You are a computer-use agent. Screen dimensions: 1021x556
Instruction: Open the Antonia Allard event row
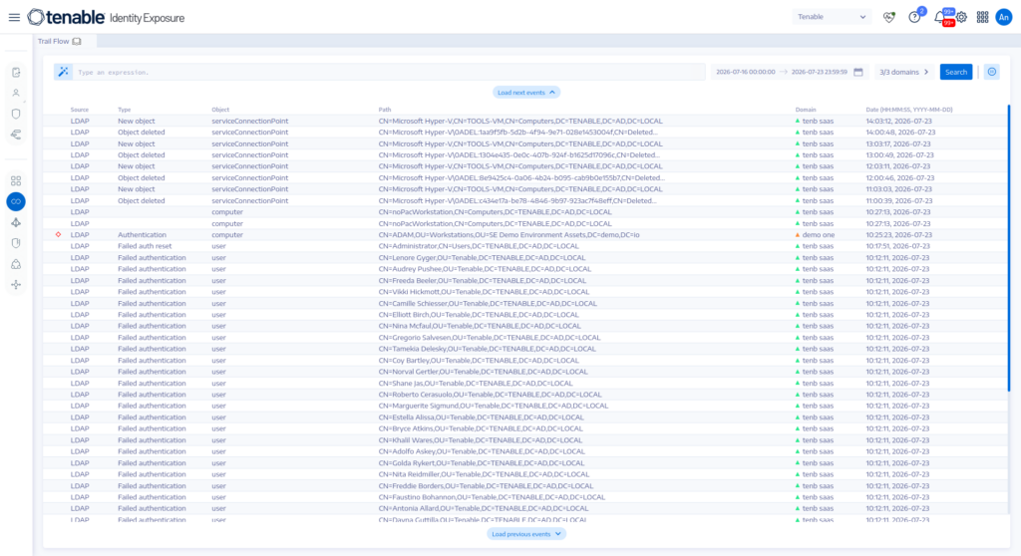click(x=524, y=508)
